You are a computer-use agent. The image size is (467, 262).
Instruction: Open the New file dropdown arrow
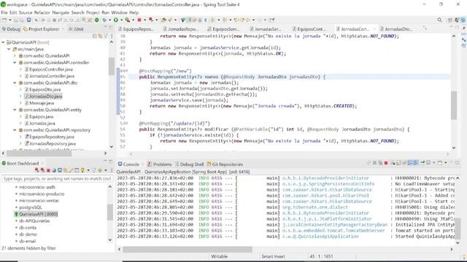9,20
